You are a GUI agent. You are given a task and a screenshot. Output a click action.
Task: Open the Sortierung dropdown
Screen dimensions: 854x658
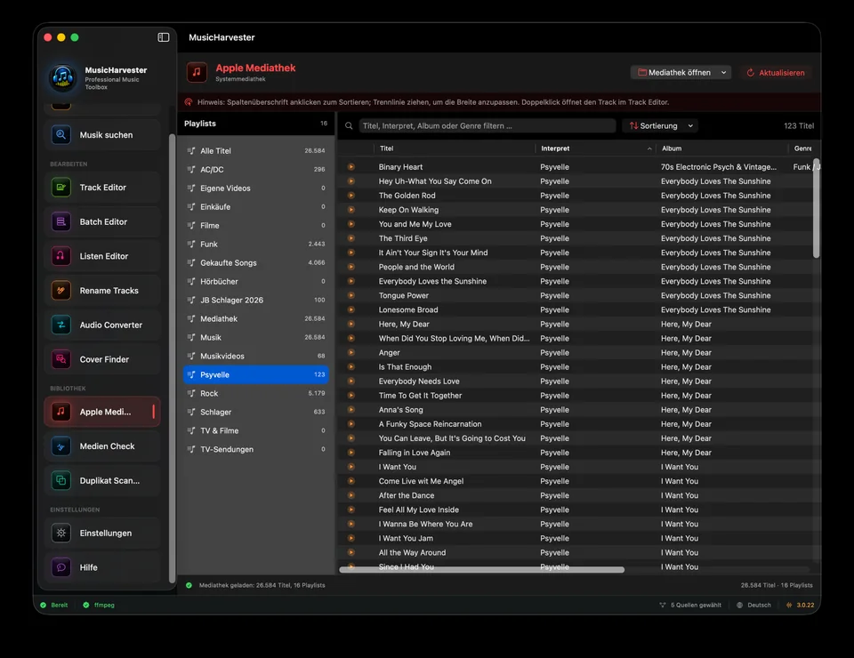click(x=660, y=125)
